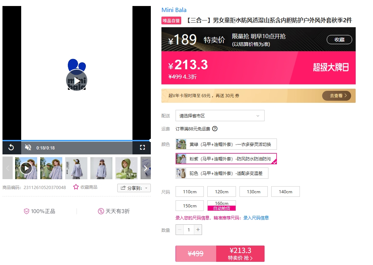
Task: Select 黄绿 color option
Action: click(x=226, y=144)
